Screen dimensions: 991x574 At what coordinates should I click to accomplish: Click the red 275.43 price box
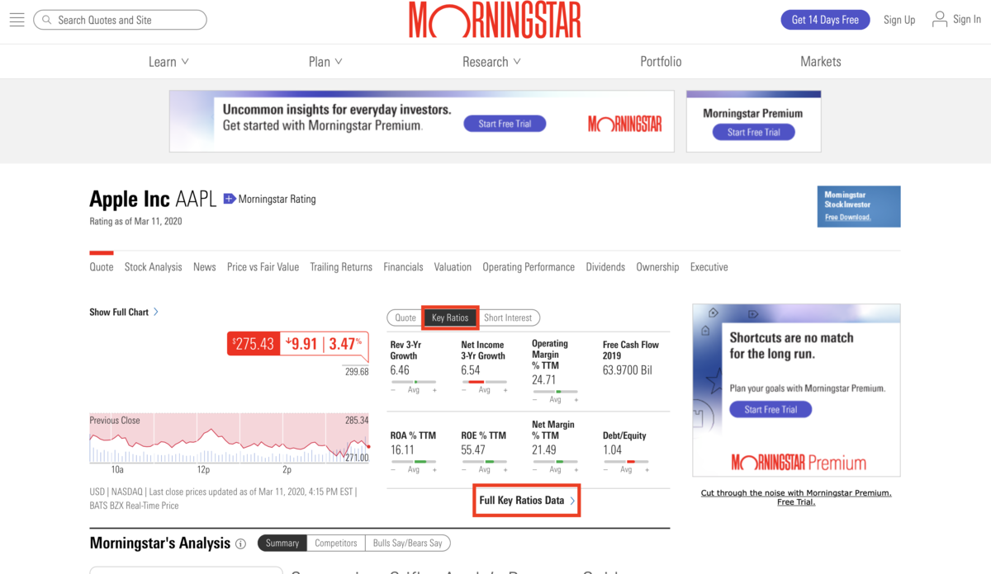pos(254,344)
